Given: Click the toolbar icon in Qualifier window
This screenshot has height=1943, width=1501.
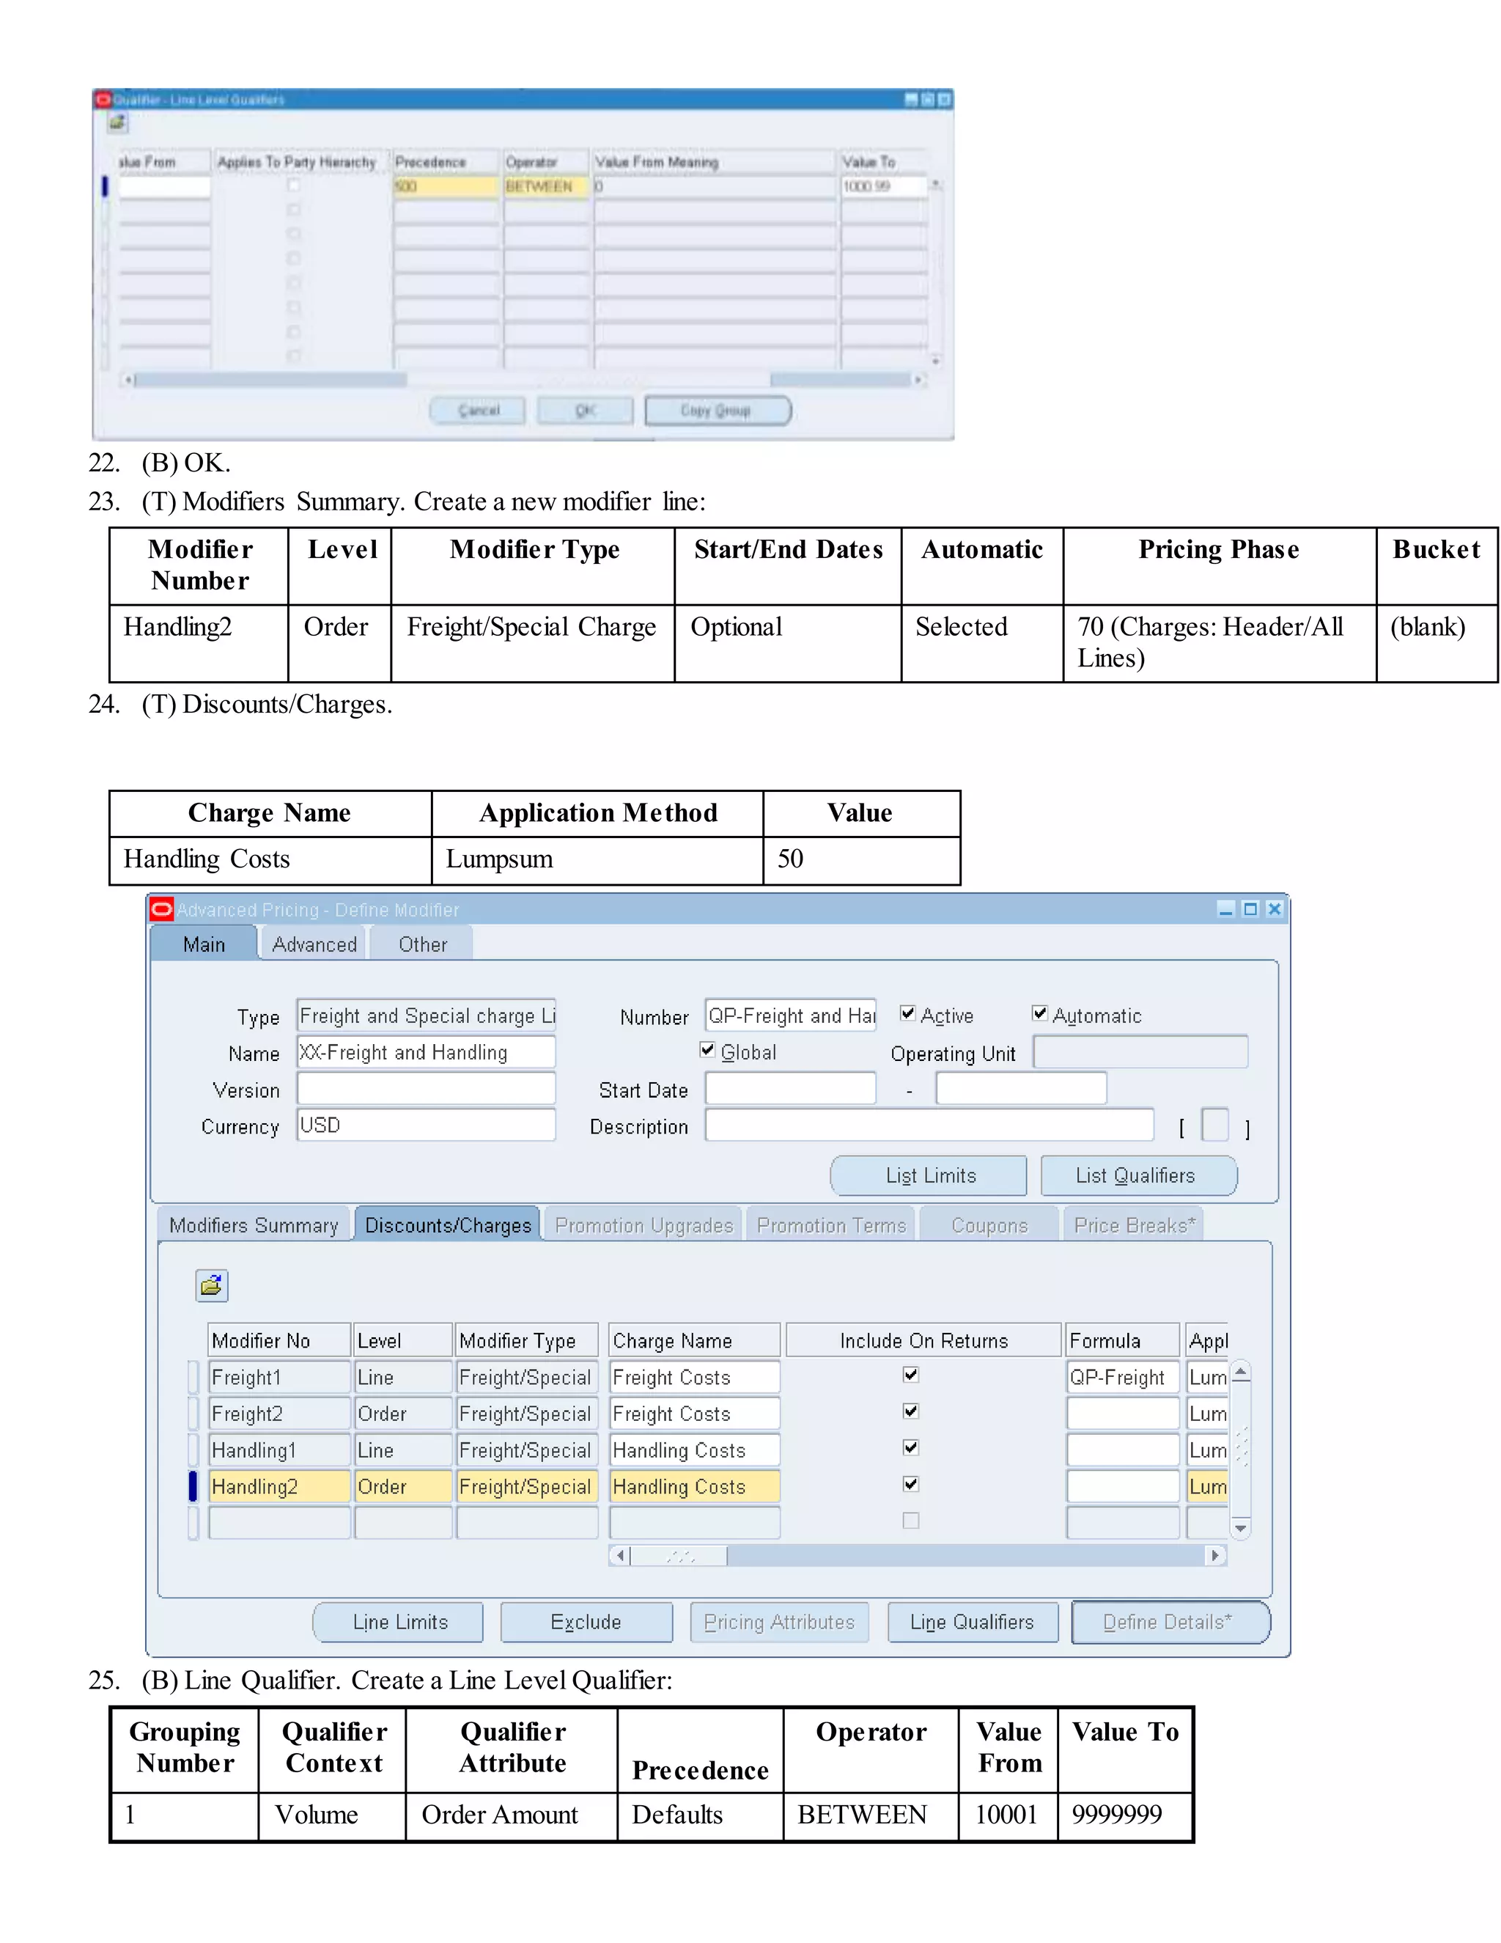Looking at the screenshot, I should (117, 122).
